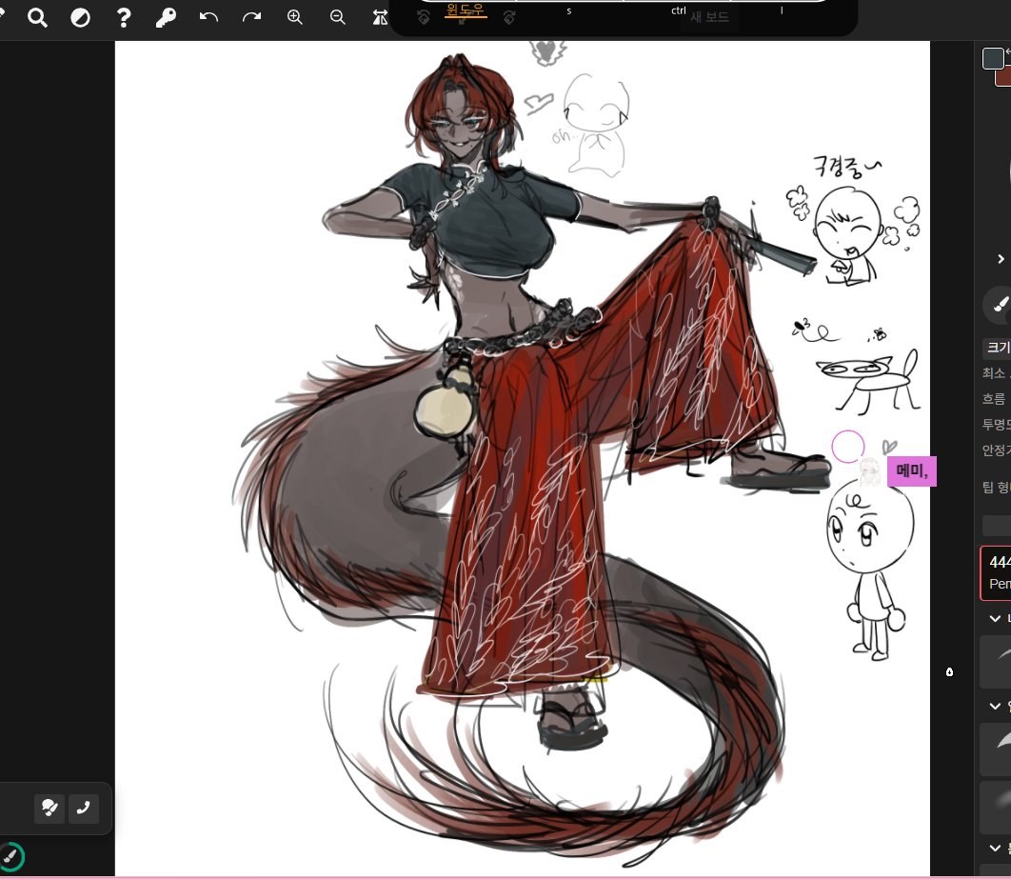Undo the last stroke
Screen dimensions: 1011x880
[208, 17]
